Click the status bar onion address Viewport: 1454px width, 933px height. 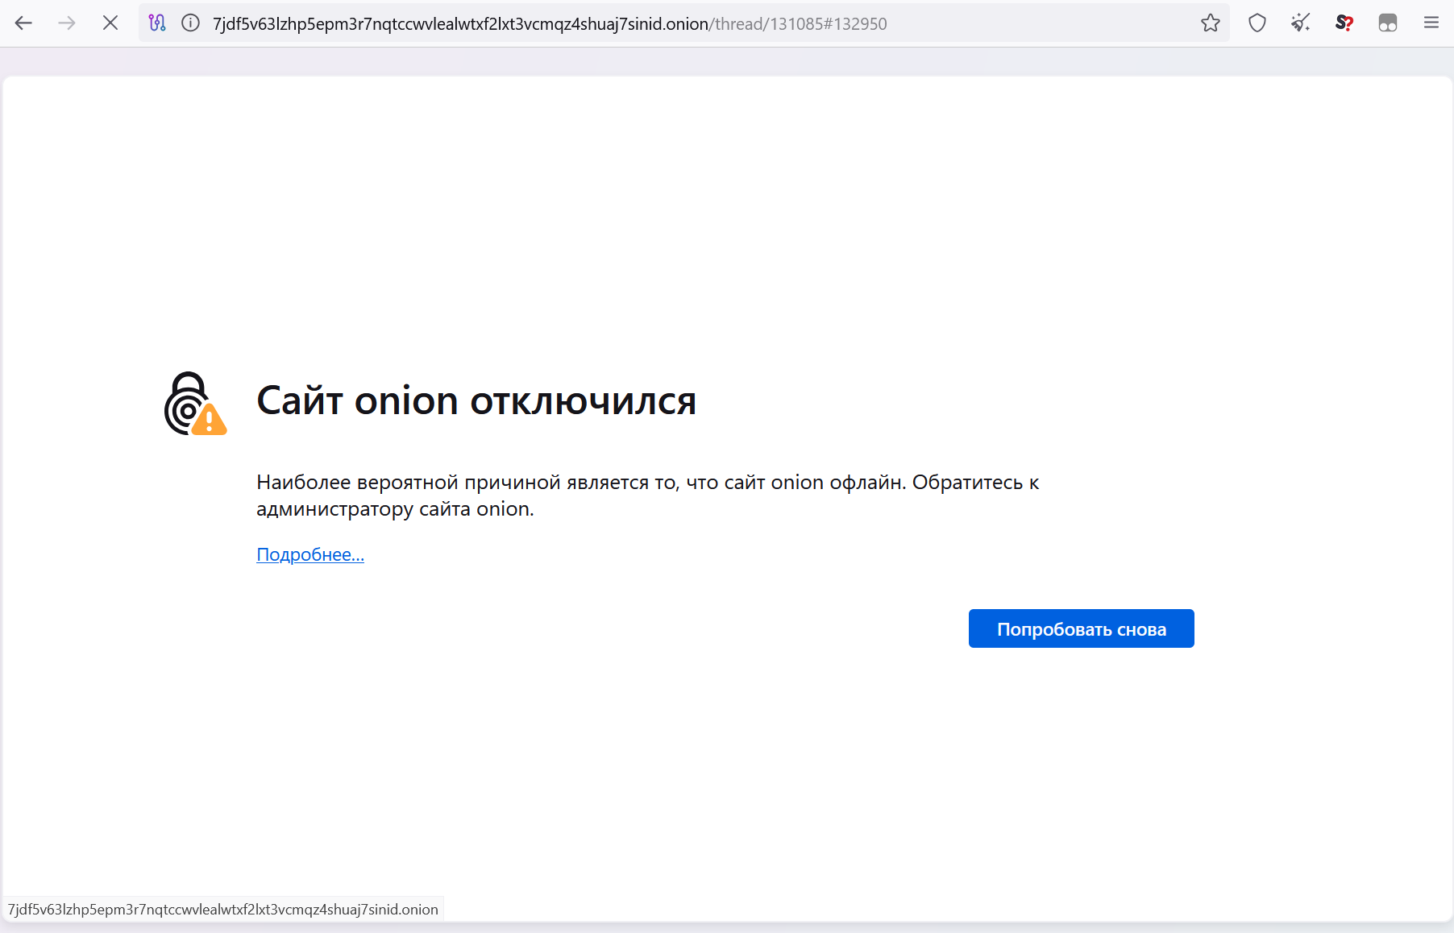click(223, 910)
